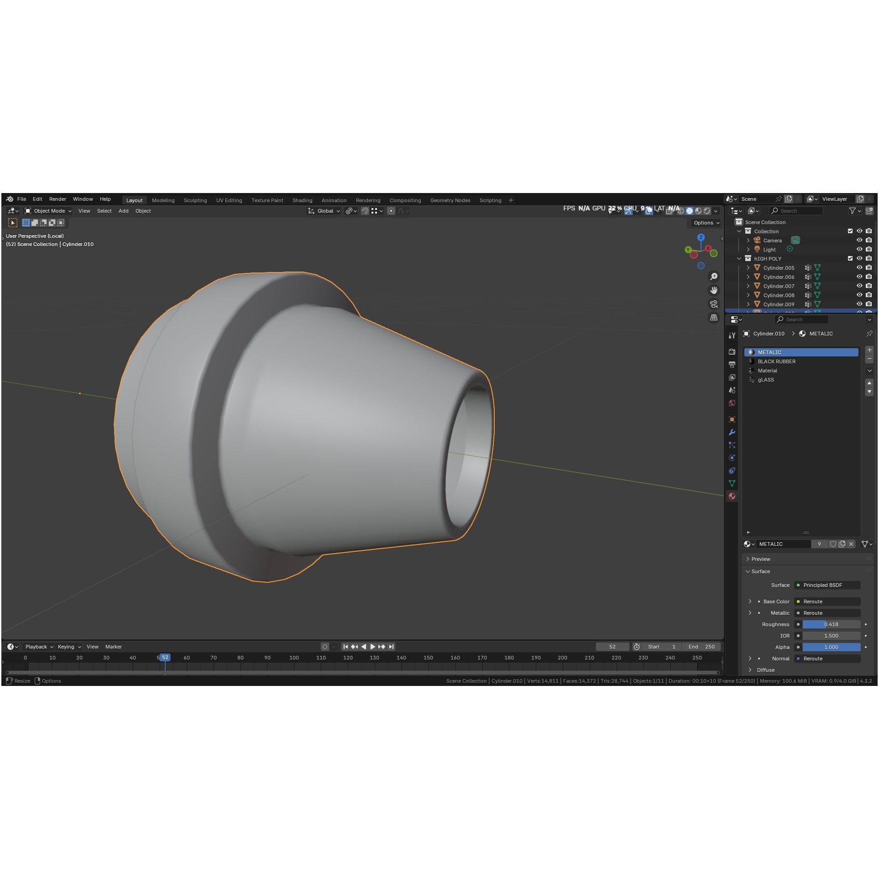Open the Playback dropdown
Image resolution: width=879 pixels, height=879 pixels.
tap(39, 647)
